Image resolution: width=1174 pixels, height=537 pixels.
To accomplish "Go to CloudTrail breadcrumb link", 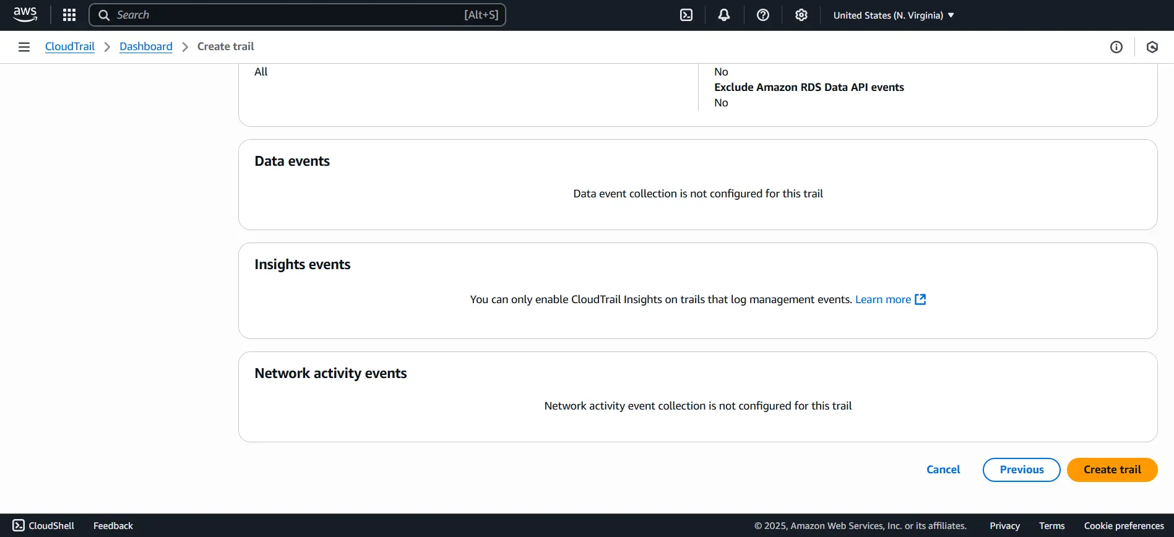I will (x=70, y=47).
